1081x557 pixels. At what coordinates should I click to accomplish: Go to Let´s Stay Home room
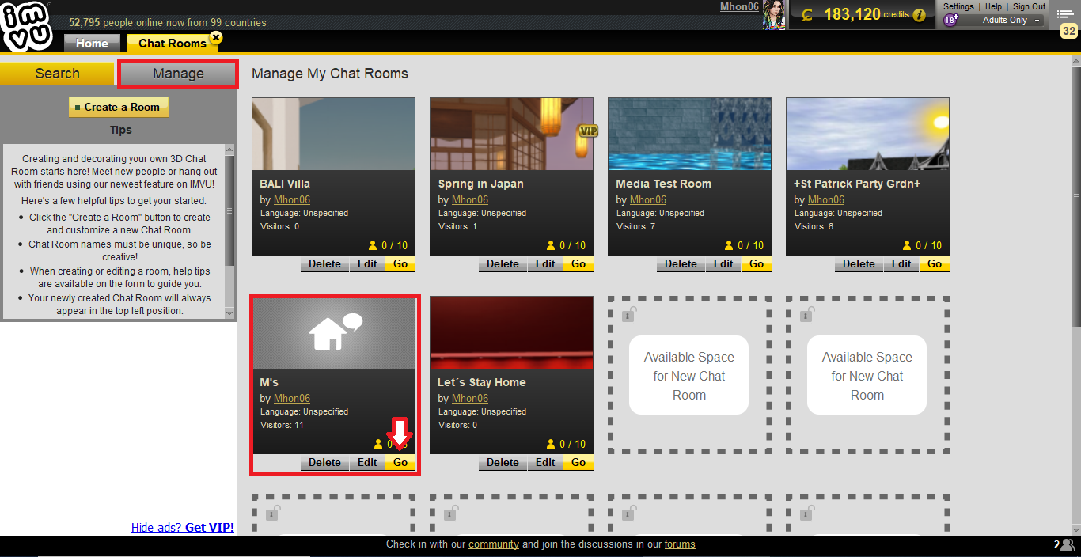tap(578, 462)
